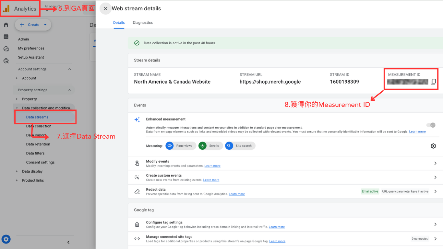Open Advertising icon in left rail
The width and height of the screenshot is (443, 250).
pos(6,61)
